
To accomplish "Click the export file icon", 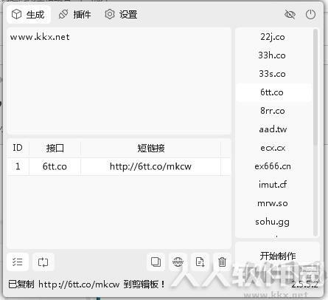I will (x=200, y=262).
